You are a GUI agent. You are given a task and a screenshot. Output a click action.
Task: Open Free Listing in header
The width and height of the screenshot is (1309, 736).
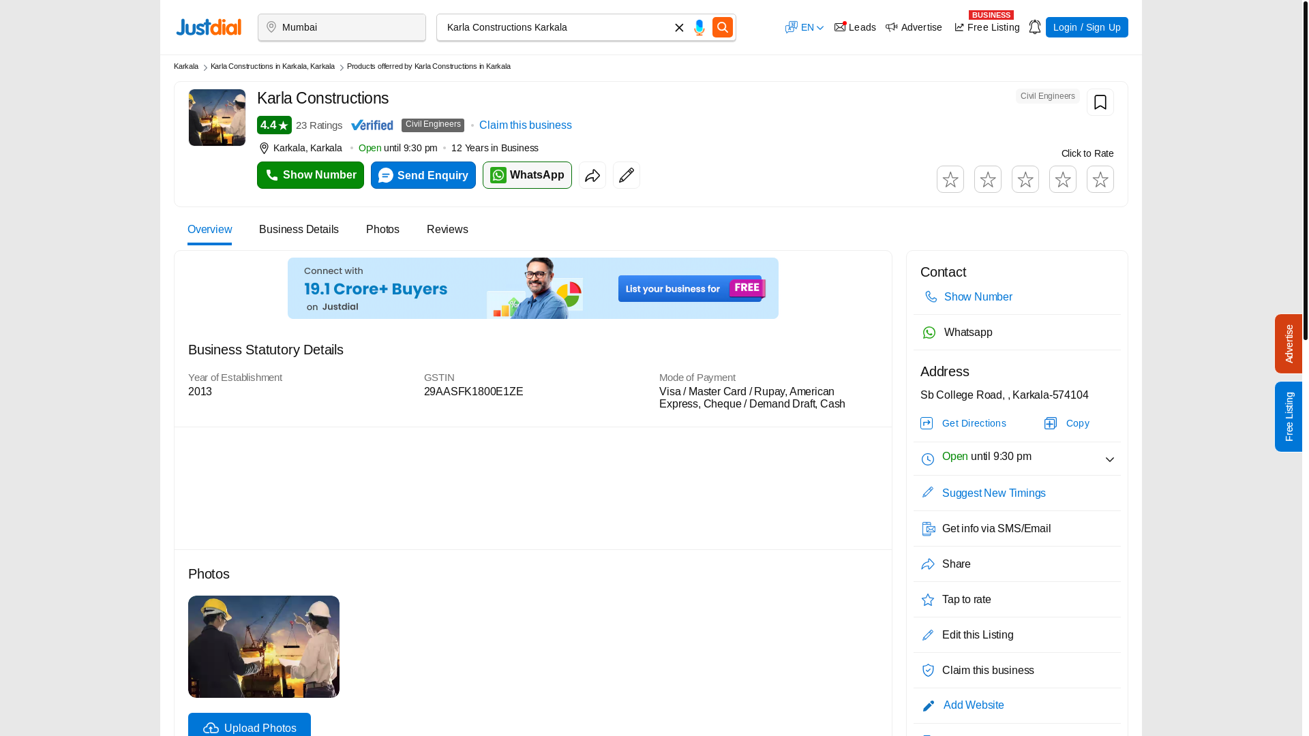pyautogui.click(x=987, y=27)
